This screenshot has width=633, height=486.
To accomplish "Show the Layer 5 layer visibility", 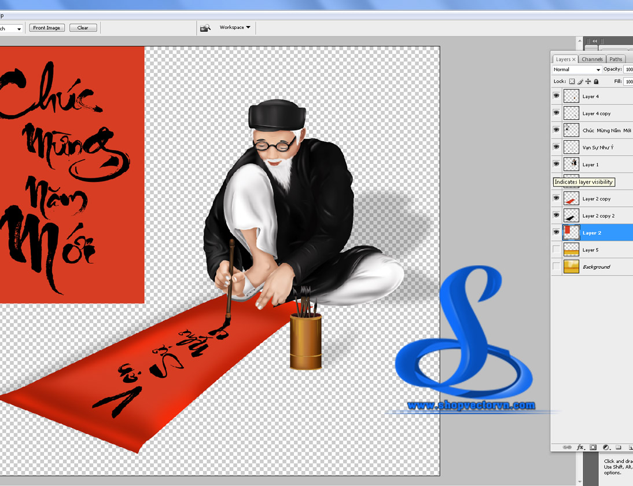I will coord(556,249).
